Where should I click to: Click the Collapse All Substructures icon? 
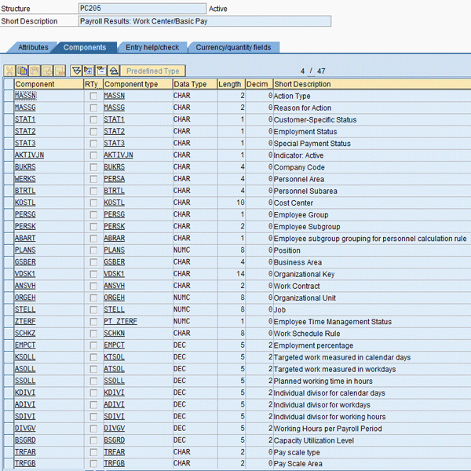[x=101, y=71]
